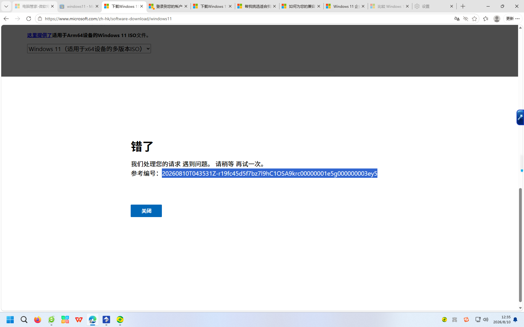Viewport: 524px width, 327px height.
Task: Close the 设置 settings tab
Action: click(452, 6)
